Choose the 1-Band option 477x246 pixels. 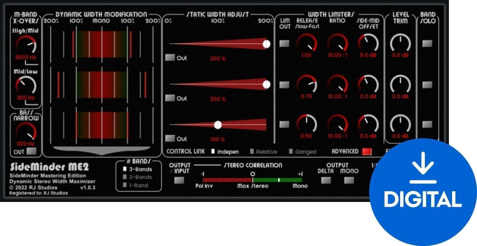pyautogui.click(x=136, y=185)
